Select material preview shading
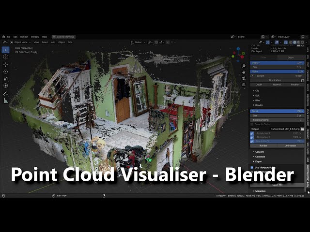Viewport: 310px width, 232px height. (298, 42)
